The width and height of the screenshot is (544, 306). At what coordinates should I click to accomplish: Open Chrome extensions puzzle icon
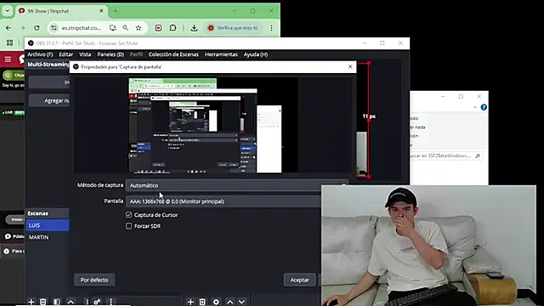point(173,28)
